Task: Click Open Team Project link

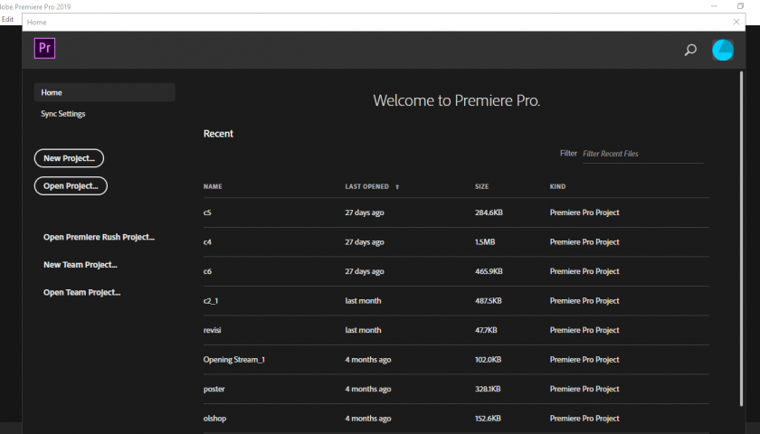Action: tap(82, 292)
